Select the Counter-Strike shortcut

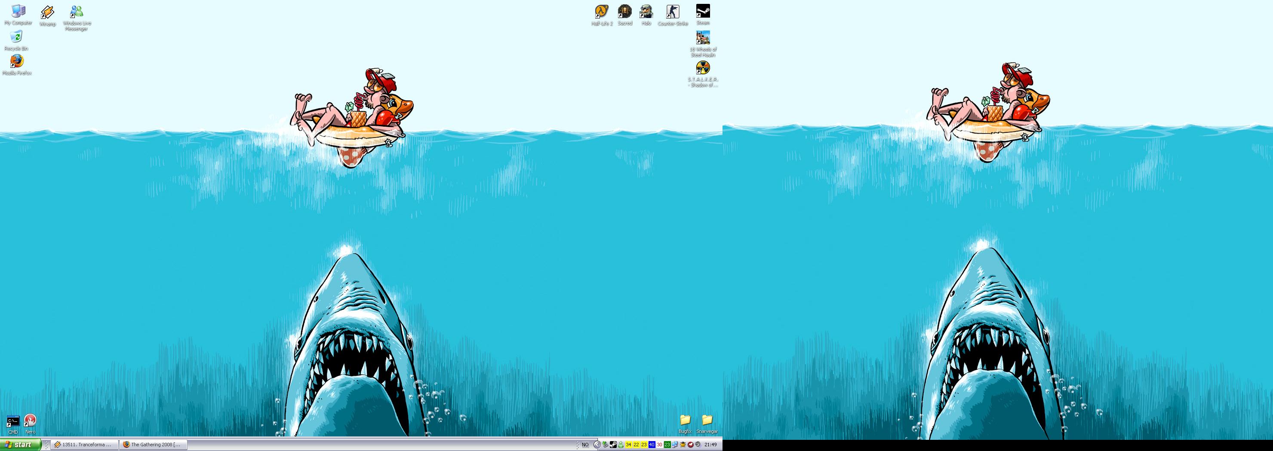point(673,15)
